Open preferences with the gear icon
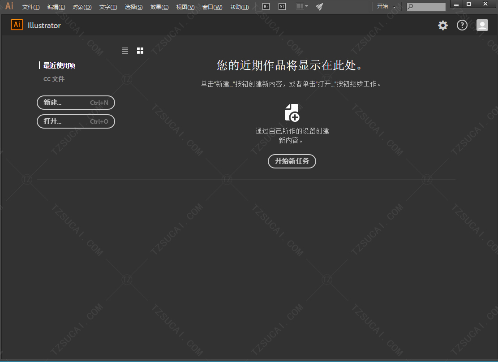This screenshot has height=362, width=498. pyautogui.click(x=443, y=25)
